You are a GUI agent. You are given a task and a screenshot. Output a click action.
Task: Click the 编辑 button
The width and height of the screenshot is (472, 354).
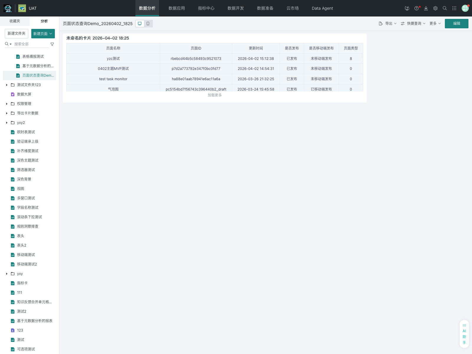click(456, 24)
